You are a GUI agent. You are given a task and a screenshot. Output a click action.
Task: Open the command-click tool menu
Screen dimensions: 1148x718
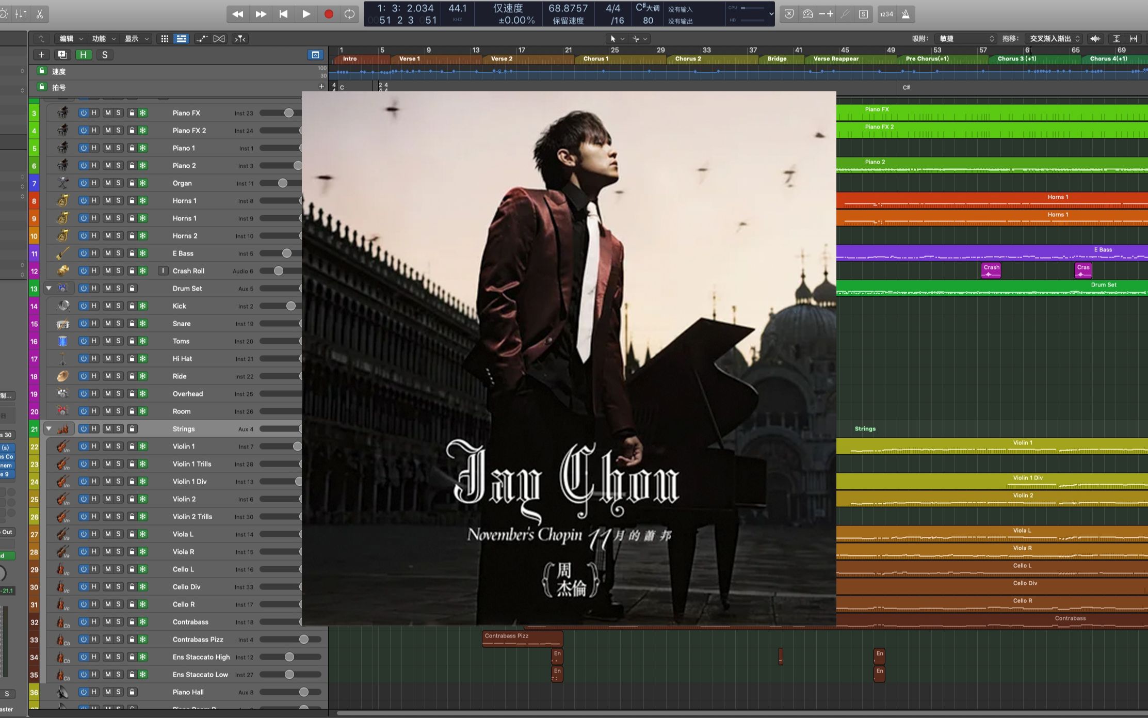coord(640,39)
